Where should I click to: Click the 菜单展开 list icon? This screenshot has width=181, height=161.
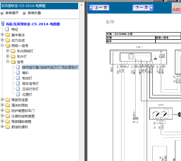(2, 13)
